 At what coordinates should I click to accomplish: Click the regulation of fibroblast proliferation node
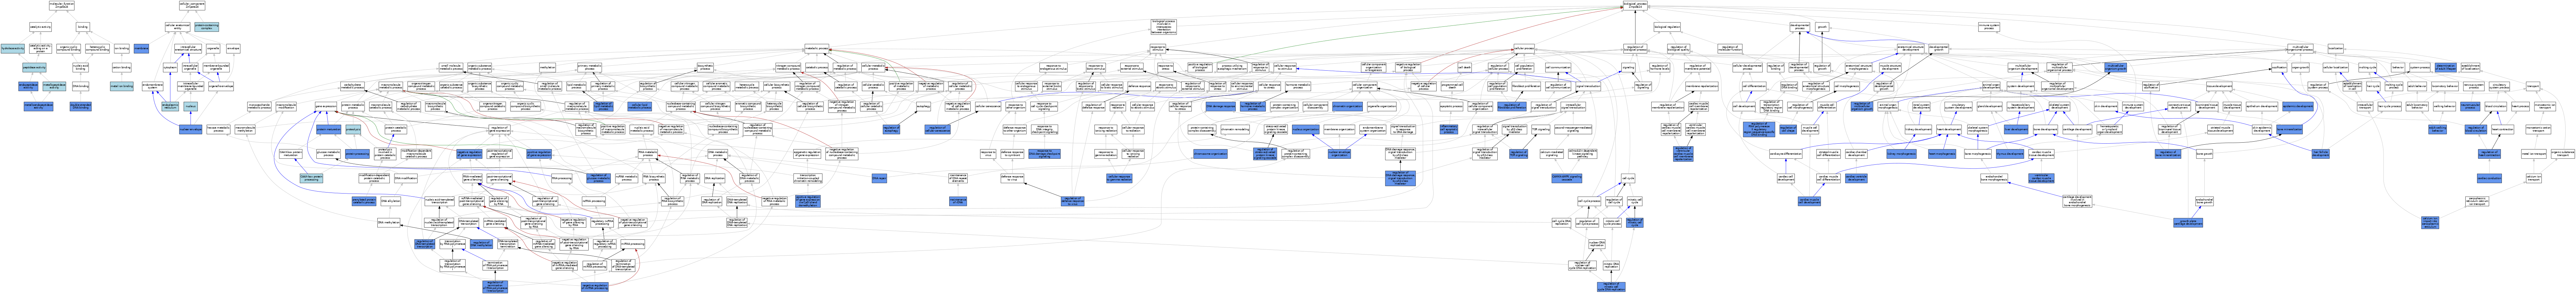[1512, 106]
